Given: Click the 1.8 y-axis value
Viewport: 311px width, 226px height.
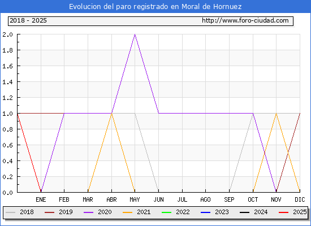Looking at the screenshot, I should pos(7,50).
